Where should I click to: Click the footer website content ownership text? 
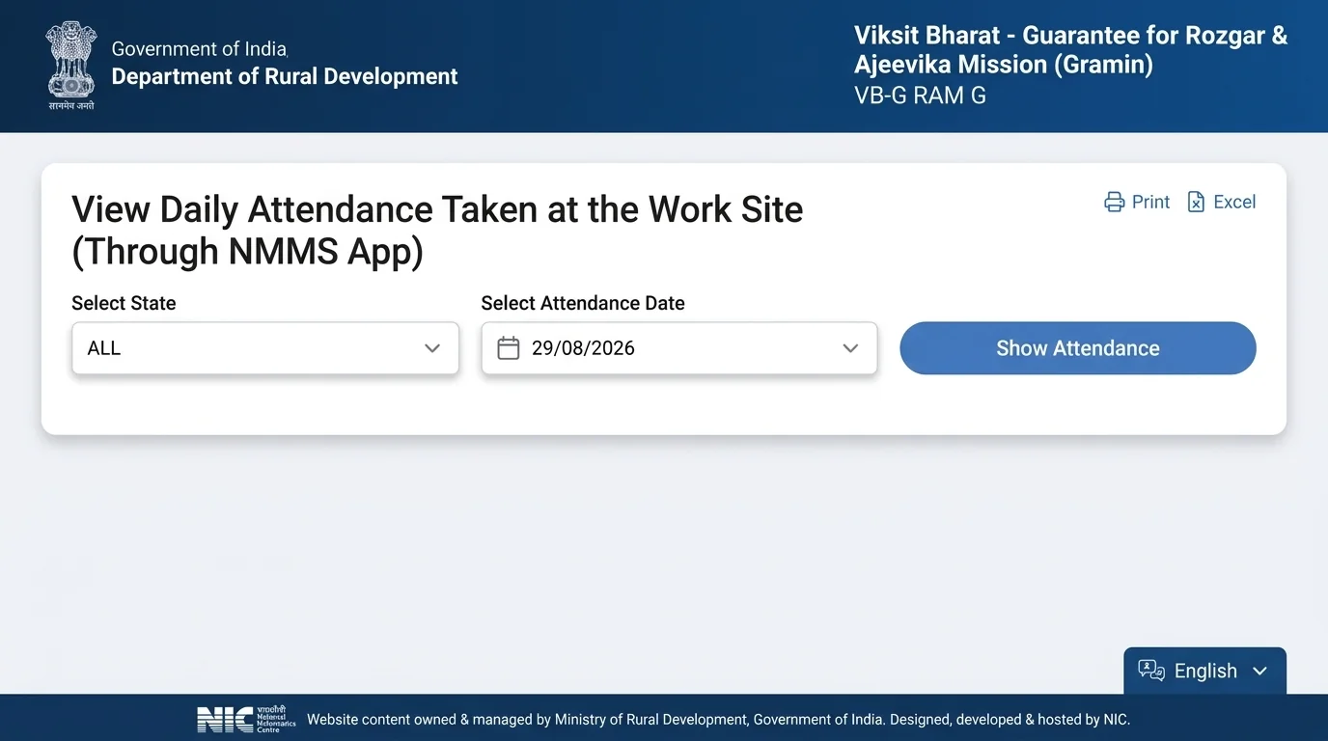tap(718, 719)
